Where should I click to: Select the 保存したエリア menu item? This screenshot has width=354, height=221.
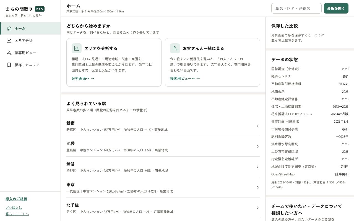tap(30, 65)
